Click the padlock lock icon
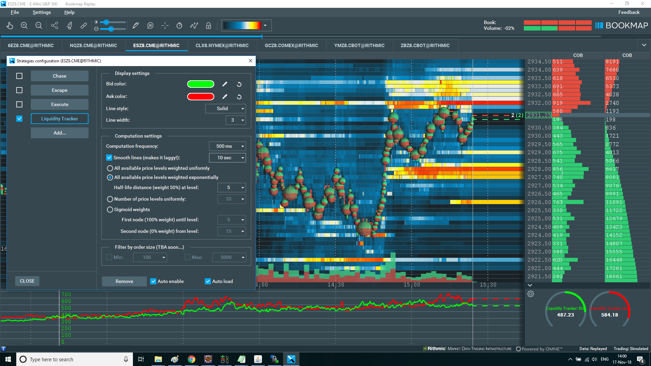The image size is (651, 366). click(x=209, y=26)
